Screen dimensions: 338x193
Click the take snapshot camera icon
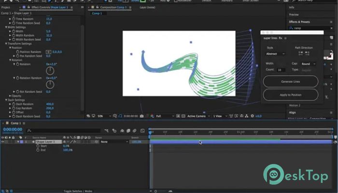coord(141,116)
